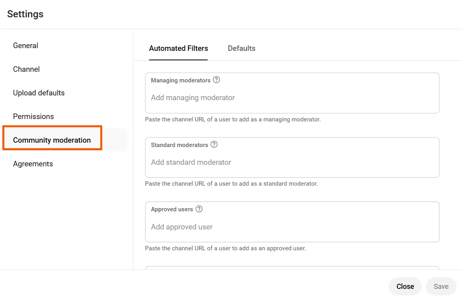Switch to the Defaults tab
Image resolution: width=462 pixels, height=296 pixels.
(x=241, y=48)
